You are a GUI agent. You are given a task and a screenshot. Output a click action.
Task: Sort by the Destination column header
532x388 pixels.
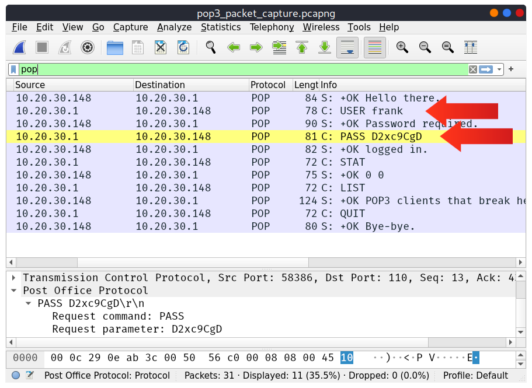(x=191, y=85)
